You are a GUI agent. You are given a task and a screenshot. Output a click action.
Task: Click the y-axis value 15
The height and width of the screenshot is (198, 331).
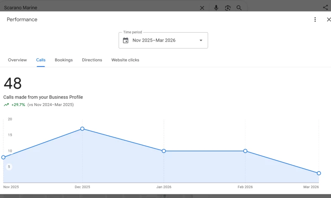10,135
